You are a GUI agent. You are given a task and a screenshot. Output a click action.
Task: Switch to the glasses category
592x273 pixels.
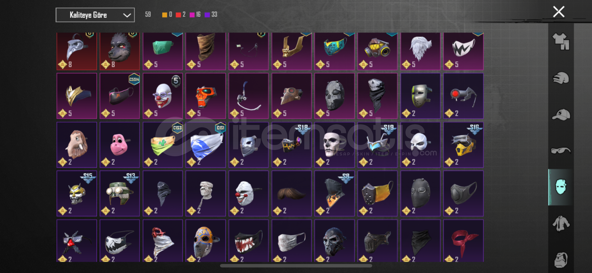point(561,151)
